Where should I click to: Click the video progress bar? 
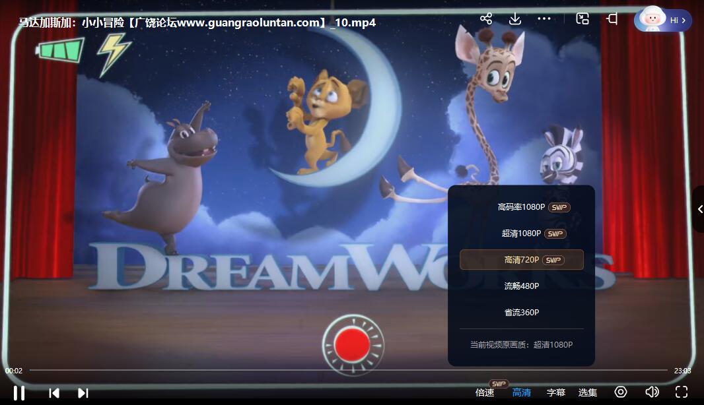pyautogui.click(x=349, y=371)
